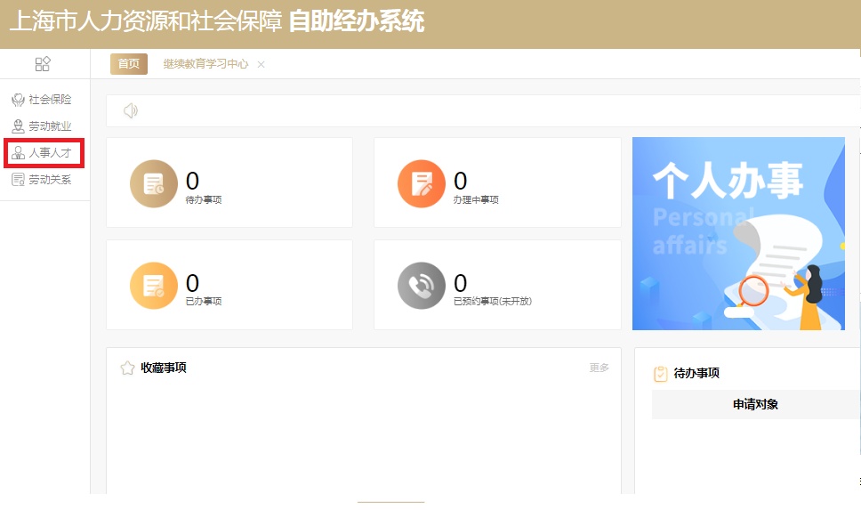861x510 pixels.
Task: Click the 待办事项 round card icon
Action: 154,183
